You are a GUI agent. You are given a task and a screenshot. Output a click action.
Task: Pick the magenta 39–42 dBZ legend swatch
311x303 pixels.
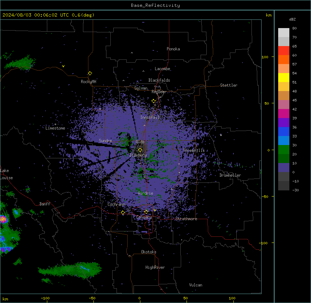coord(284,113)
